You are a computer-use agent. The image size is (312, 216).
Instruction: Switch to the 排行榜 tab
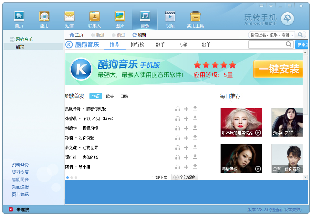click(x=137, y=45)
